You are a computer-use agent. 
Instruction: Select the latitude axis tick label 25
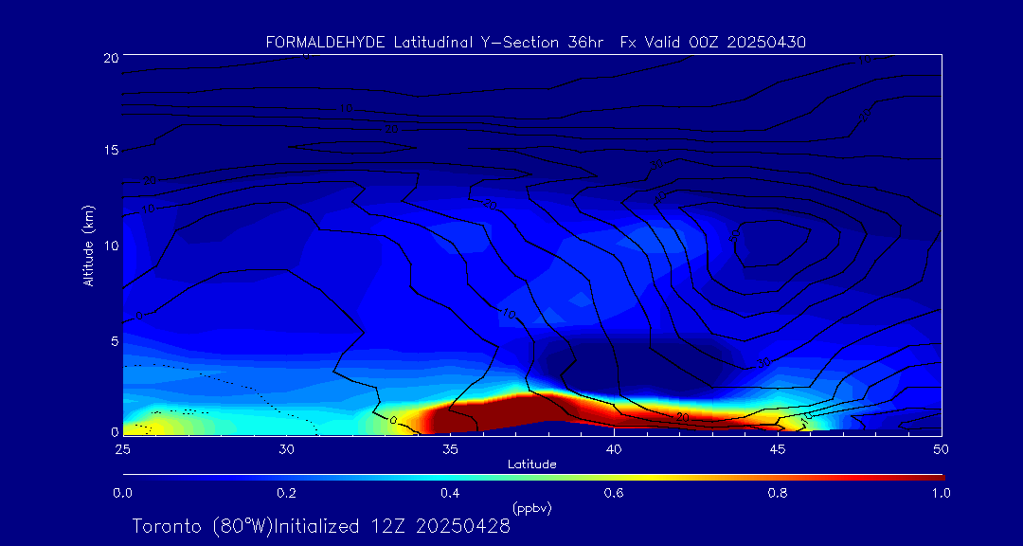(122, 449)
